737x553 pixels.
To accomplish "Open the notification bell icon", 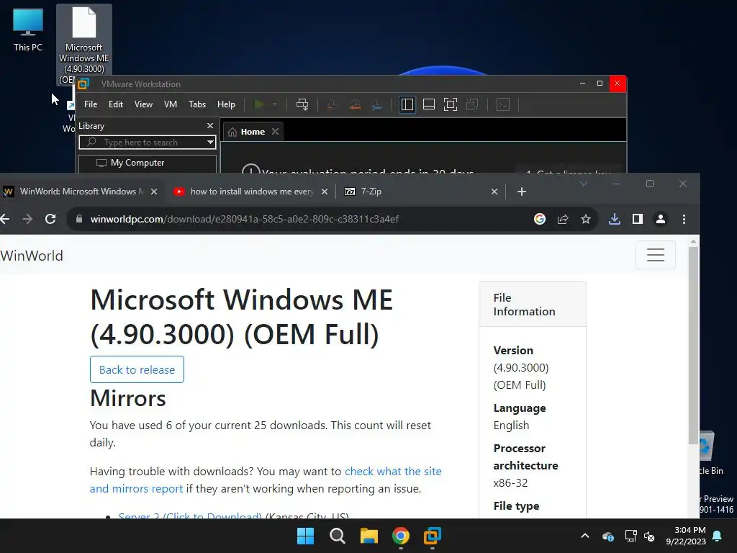I will click(718, 536).
